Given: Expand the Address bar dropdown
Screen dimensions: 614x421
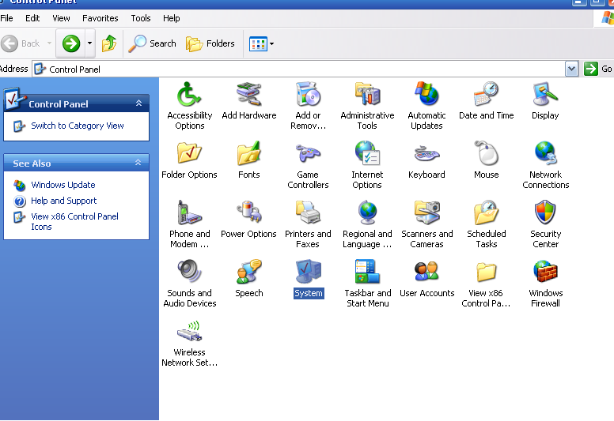Looking at the screenshot, I should 572,70.
